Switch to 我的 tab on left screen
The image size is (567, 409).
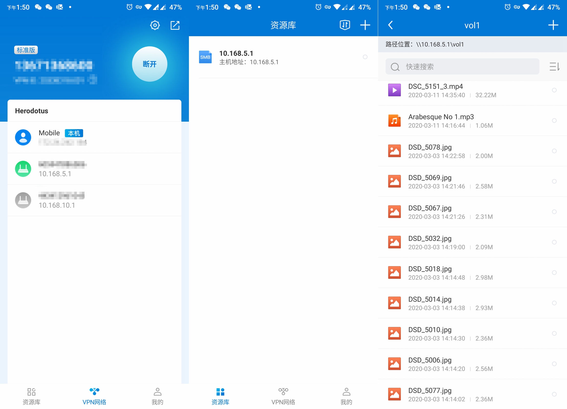click(157, 396)
